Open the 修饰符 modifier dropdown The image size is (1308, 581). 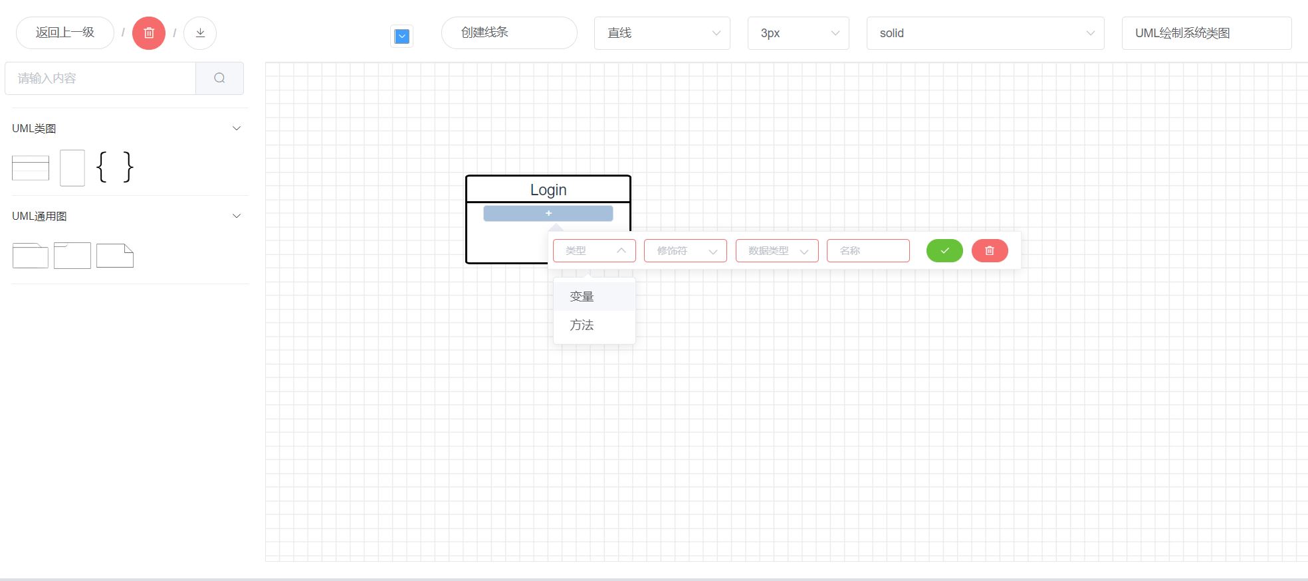point(685,250)
